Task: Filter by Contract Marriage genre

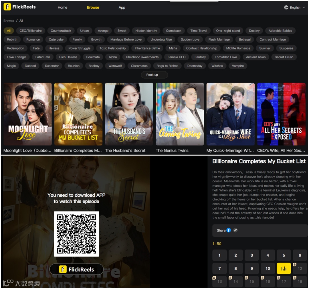Action: [273, 39]
